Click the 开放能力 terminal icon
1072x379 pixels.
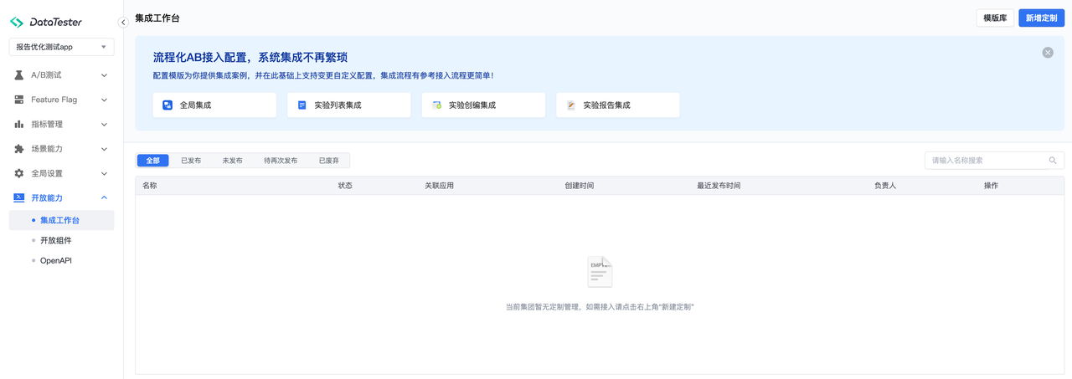[x=18, y=197]
